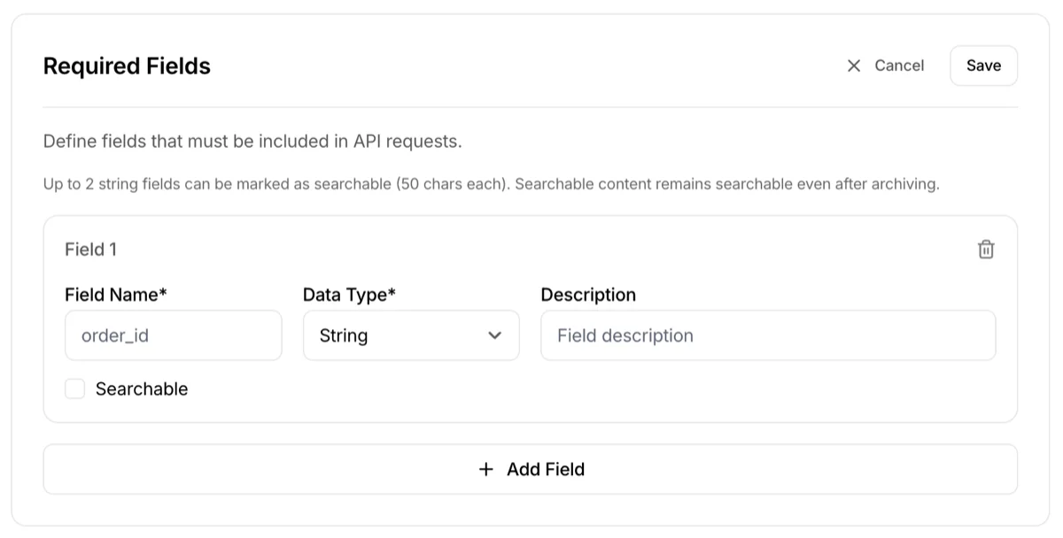Click the chevron on the Data Type selector

pos(497,335)
